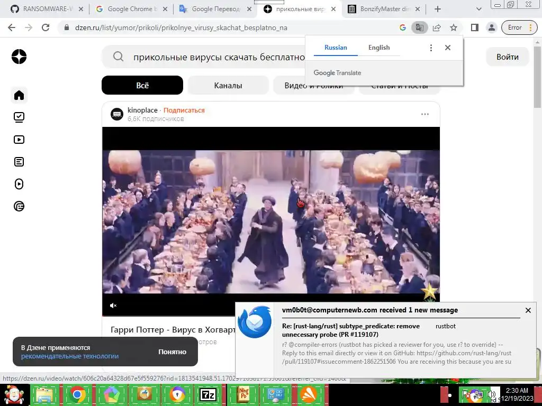Image resolution: width=542 pixels, height=406 pixels.
Task: Open the articles sidebar icon
Action: pos(19,162)
